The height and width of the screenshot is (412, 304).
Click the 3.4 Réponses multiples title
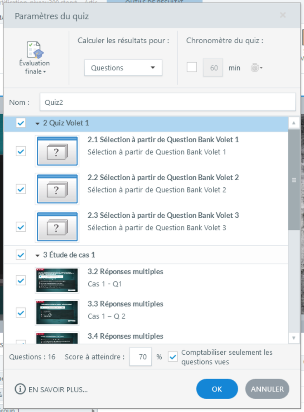click(x=125, y=336)
